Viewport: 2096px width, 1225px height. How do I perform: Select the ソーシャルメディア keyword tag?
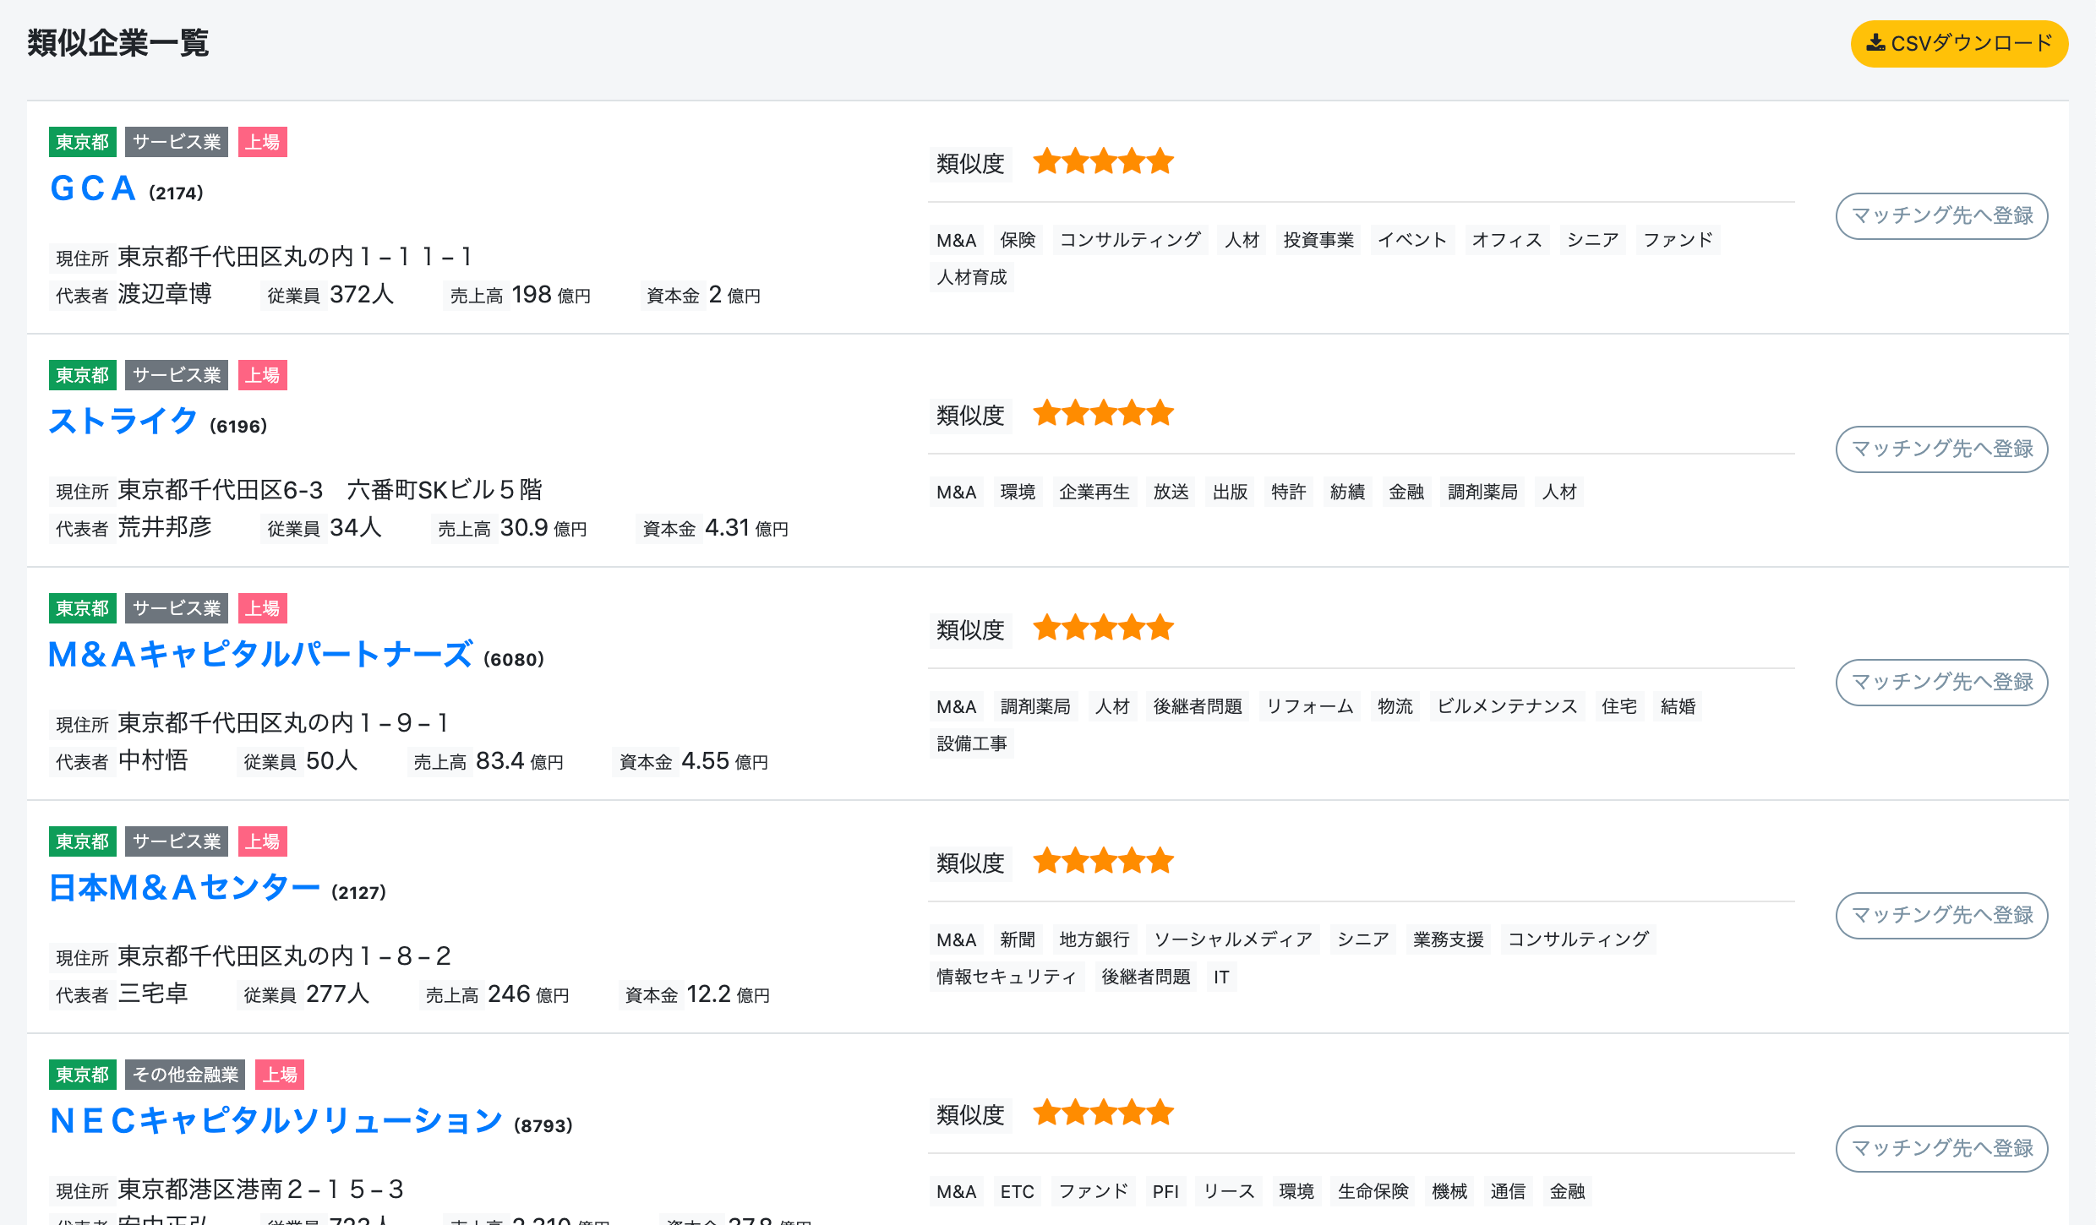[x=1232, y=939]
